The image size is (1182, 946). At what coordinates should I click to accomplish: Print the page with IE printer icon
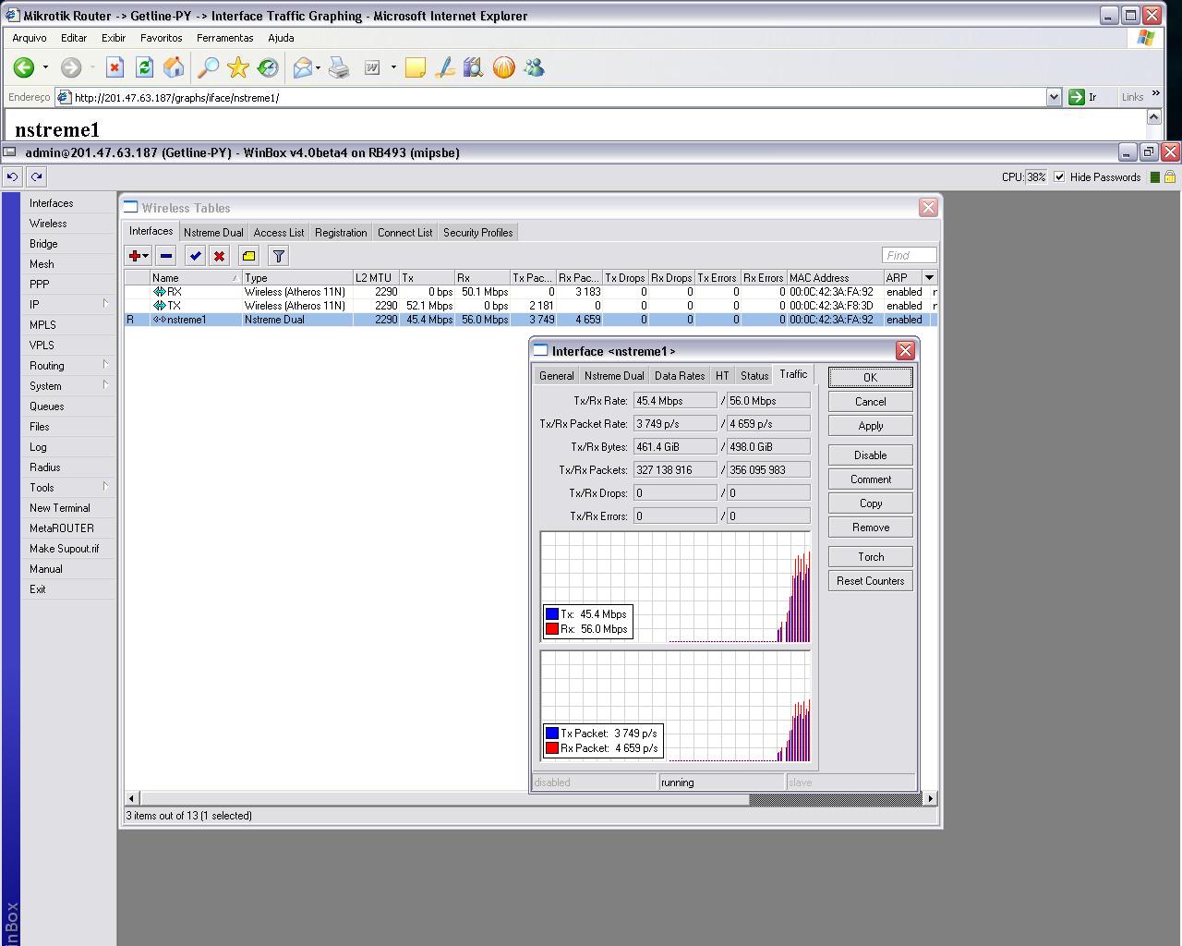pyautogui.click(x=339, y=67)
